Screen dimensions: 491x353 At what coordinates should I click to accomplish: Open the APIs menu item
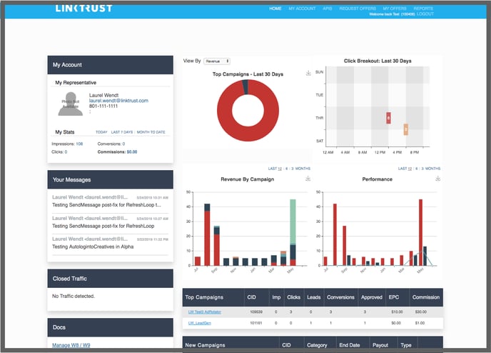[x=328, y=9]
